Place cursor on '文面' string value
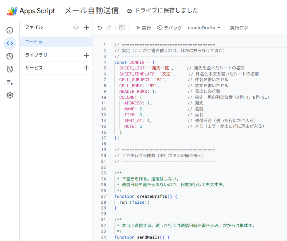The width and height of the screenshot is (287, 241). (x=166, y=74)
